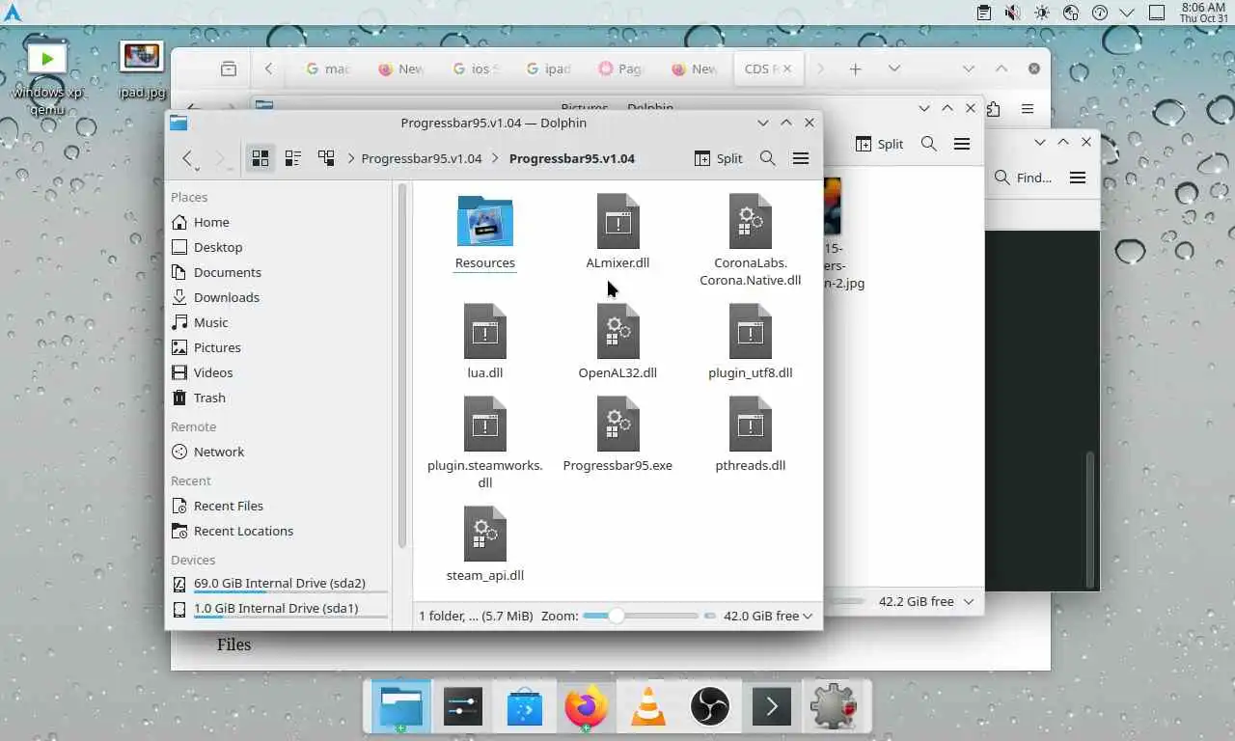Open hamburger menu next to Find
This screenshot has width=1235, height=741.
[x=1078, y=178]
